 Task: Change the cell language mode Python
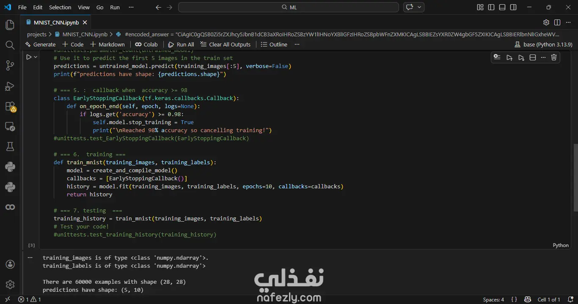561,245
